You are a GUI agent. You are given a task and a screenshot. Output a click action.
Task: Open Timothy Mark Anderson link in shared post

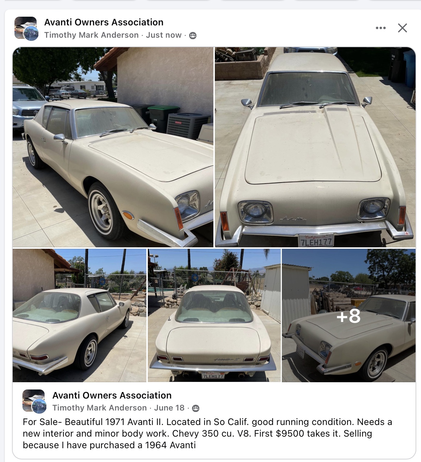pyautogui.click(x=99, y=408)
